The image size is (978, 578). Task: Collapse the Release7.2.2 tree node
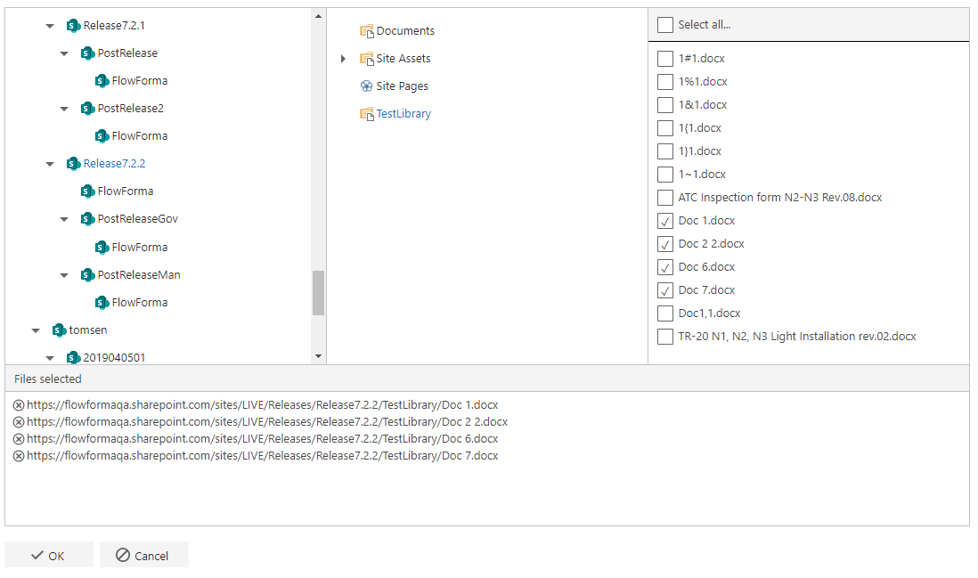point(50,164)
